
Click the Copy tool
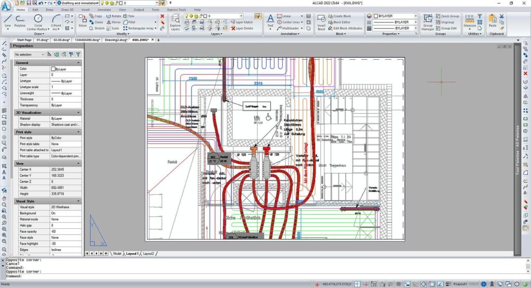tap(96, 16)
